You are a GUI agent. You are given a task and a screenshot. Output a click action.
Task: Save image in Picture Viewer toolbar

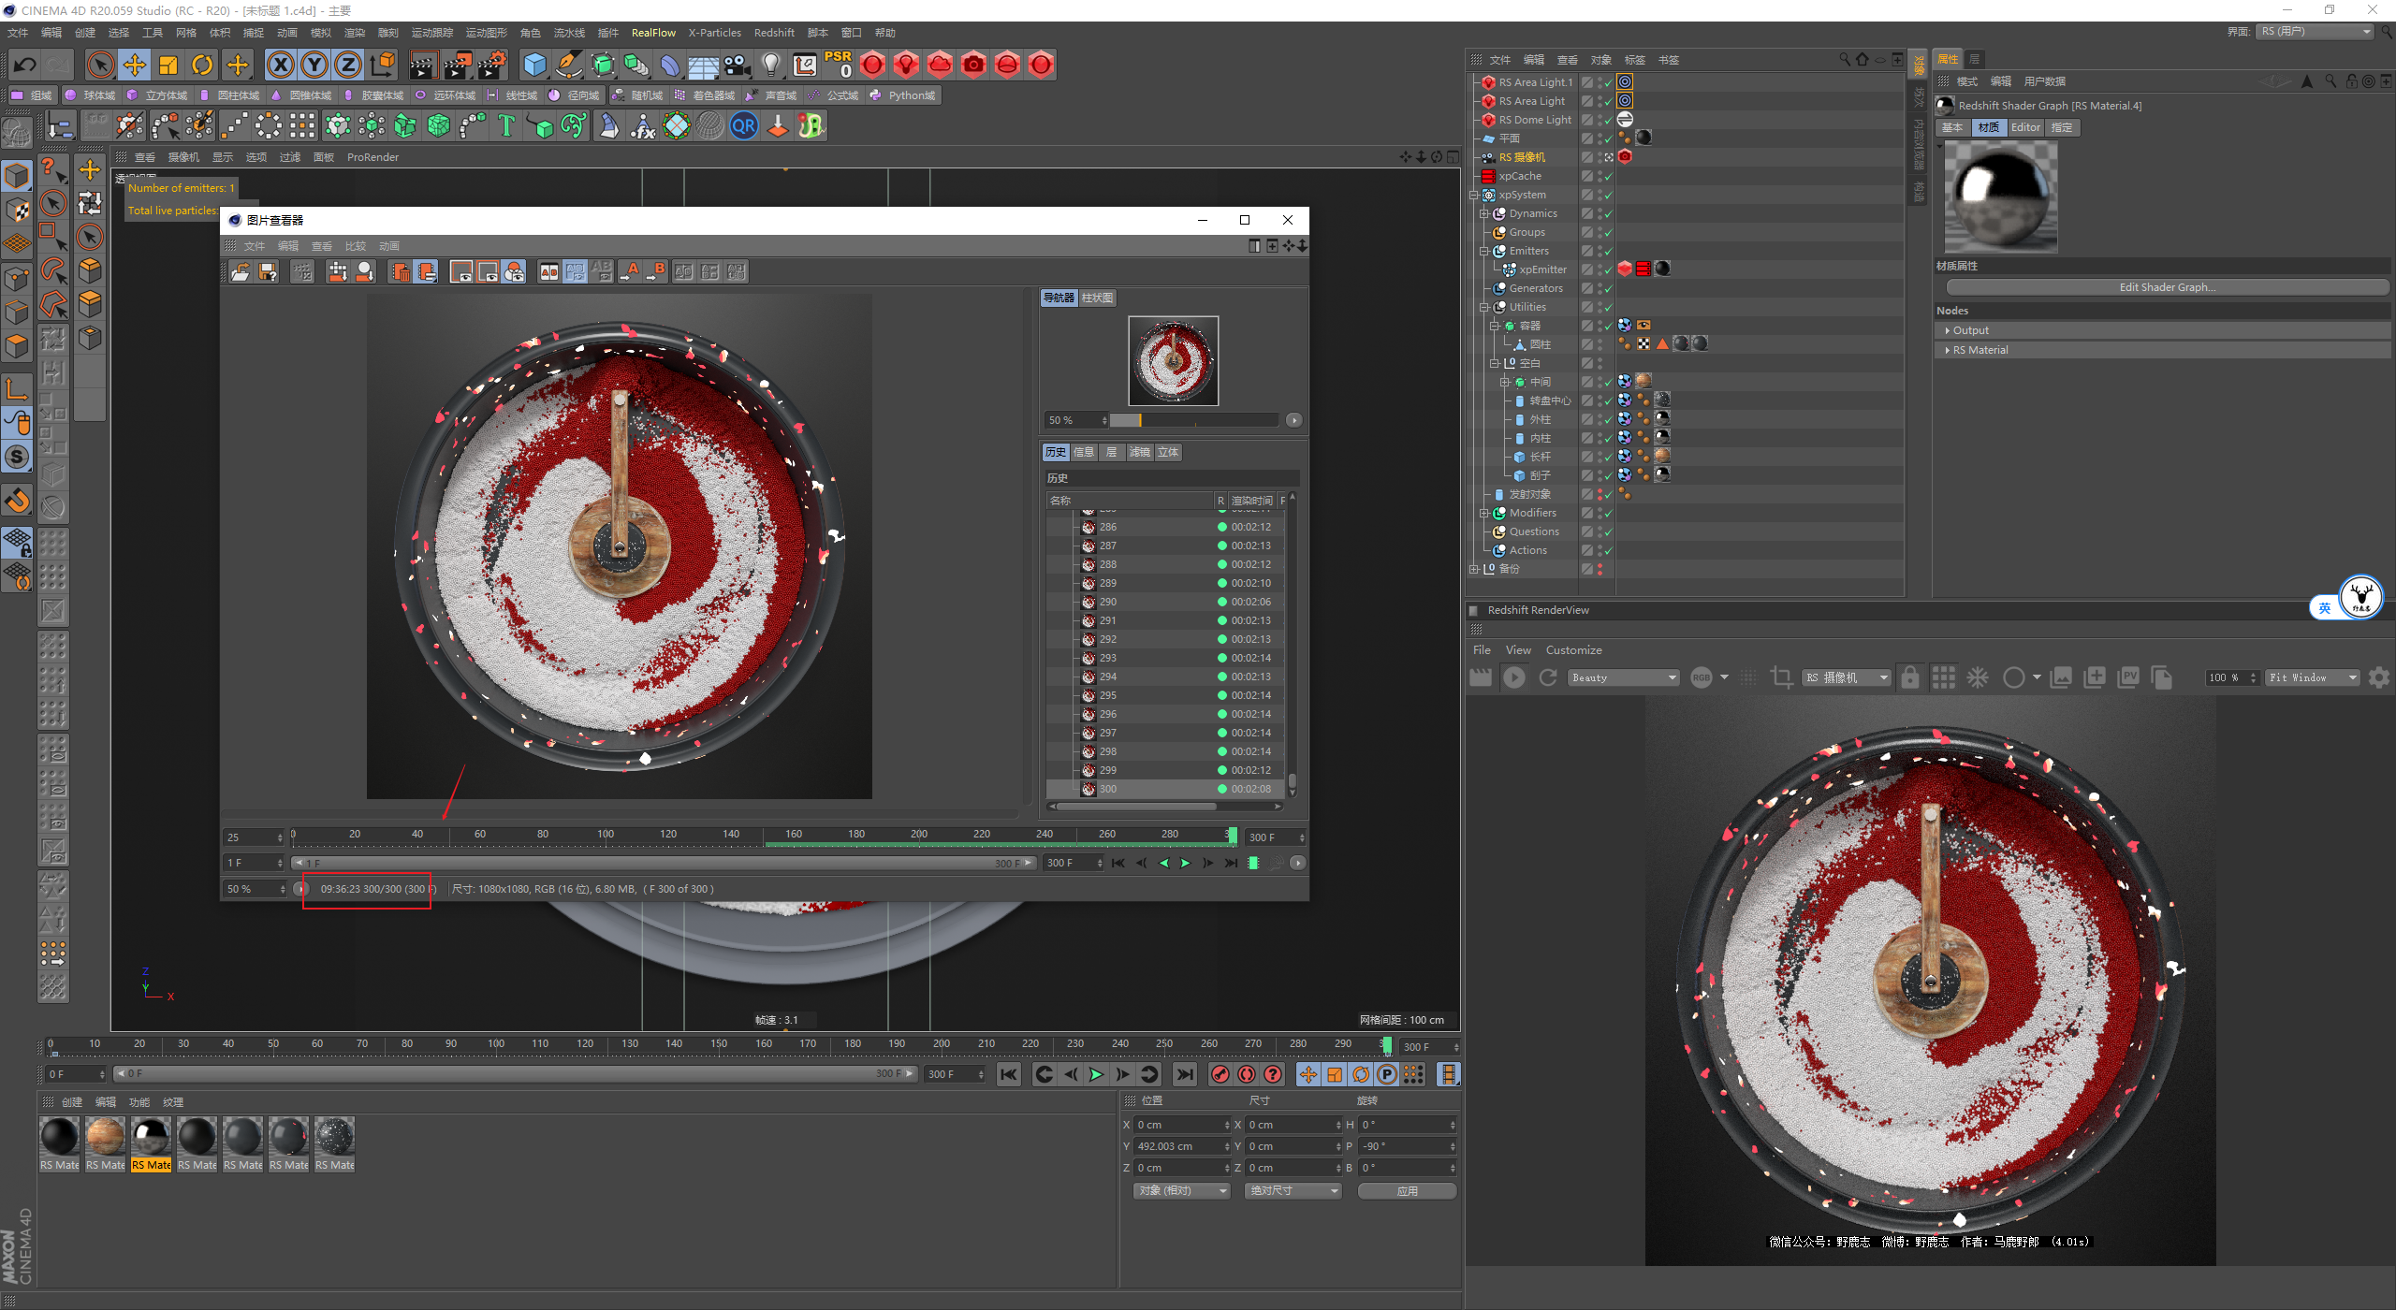tap(268, 271)
